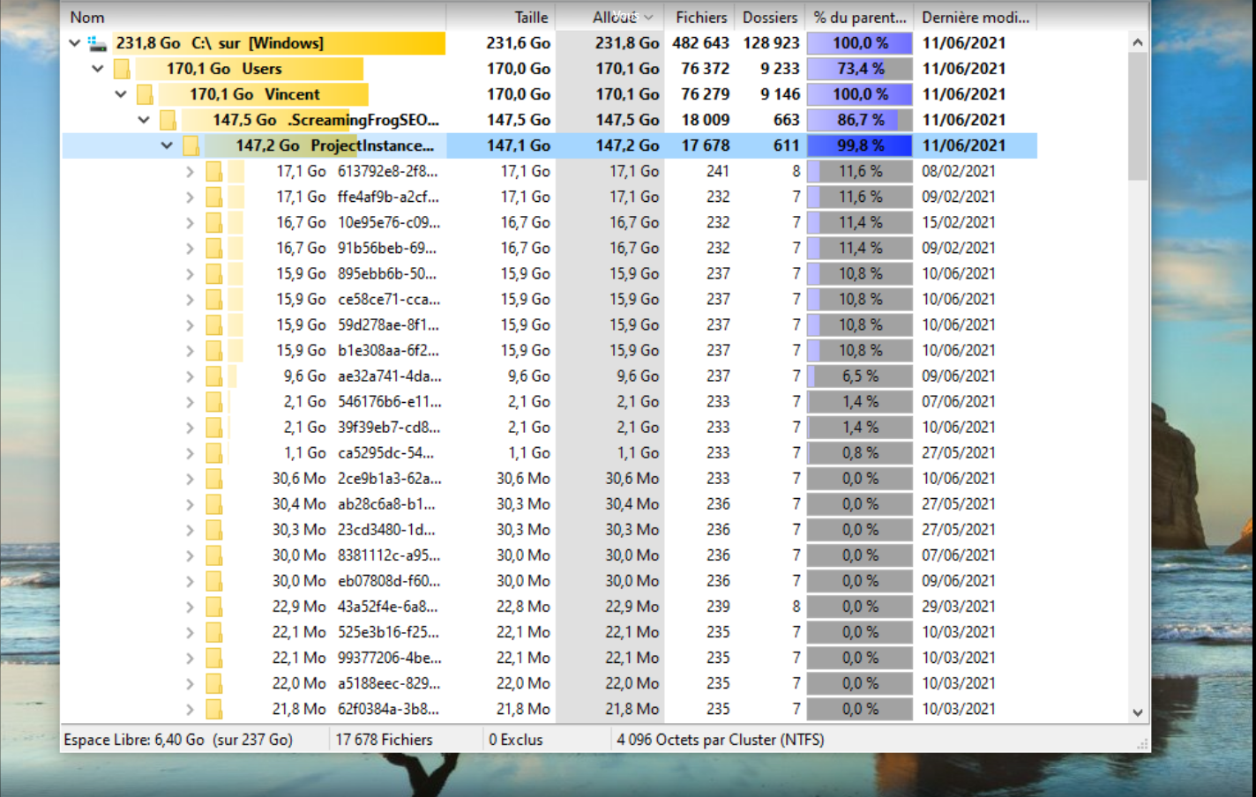Click the ProjectInstance folder icon
This screenshot has height=797, width=1256.
coord(191,145)
